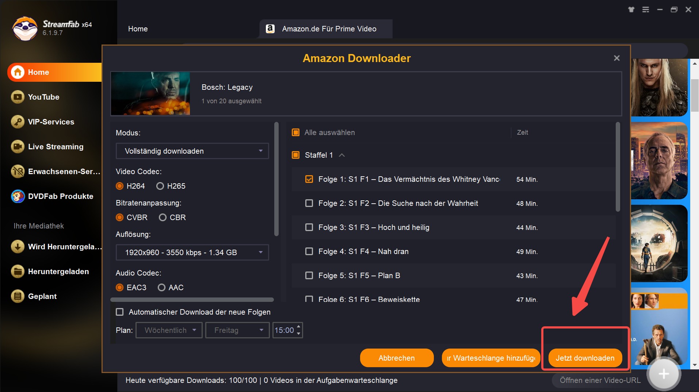
Task: Open YouTube section icon in sidebar
Action: (x=18, y=97)
